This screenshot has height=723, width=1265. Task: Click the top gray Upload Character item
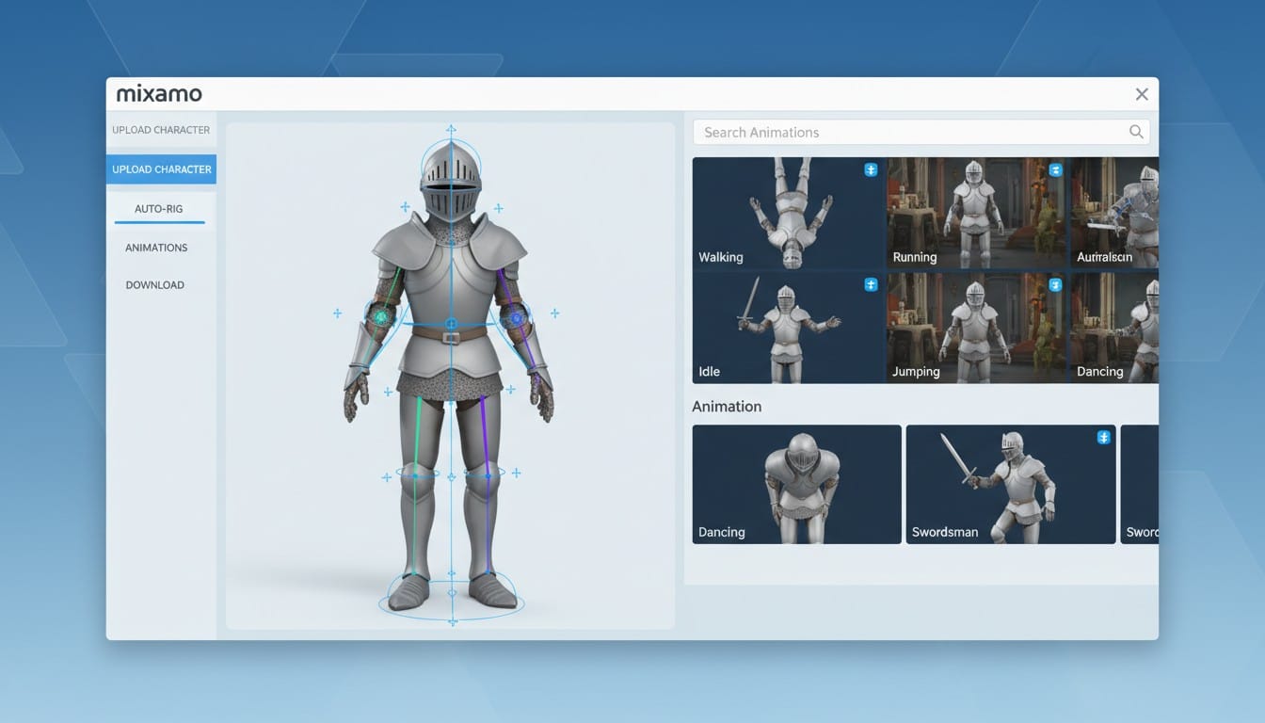(161, 130)
